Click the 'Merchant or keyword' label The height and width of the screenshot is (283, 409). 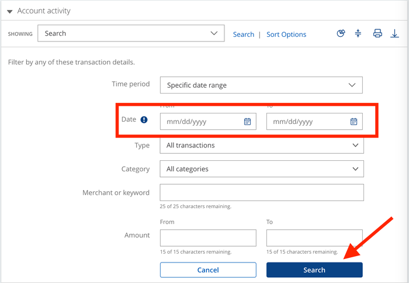(x=116, y=193)
